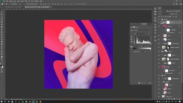The image size is (183, 103).
Task: Select the Eraser tool
Action: pos(2,37)
